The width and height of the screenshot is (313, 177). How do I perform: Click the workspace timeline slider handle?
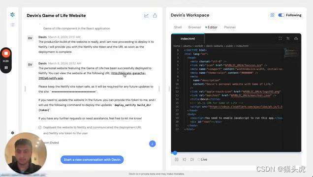(x=175, y=153)
